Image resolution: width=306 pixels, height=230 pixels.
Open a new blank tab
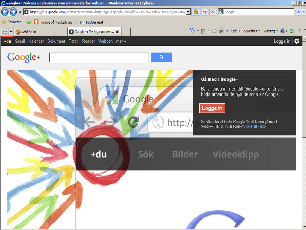126,32
